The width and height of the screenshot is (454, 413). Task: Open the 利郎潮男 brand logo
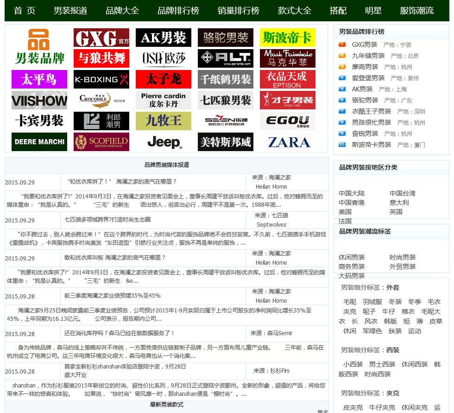tap(101, 121)
